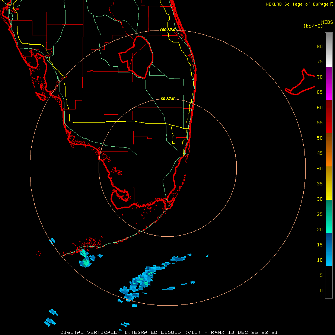This screenshot has width=335, height=335.
Task: Click the white-gray segment of the color bar
Action: point(329,50)
